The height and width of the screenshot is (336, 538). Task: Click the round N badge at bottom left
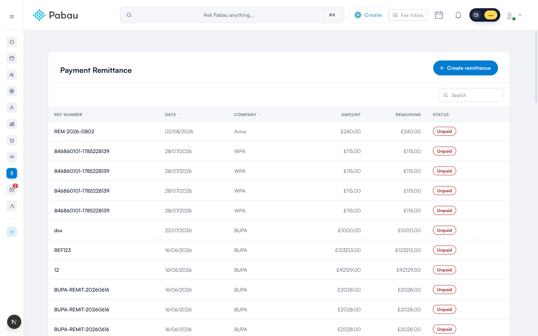point(14,322)
